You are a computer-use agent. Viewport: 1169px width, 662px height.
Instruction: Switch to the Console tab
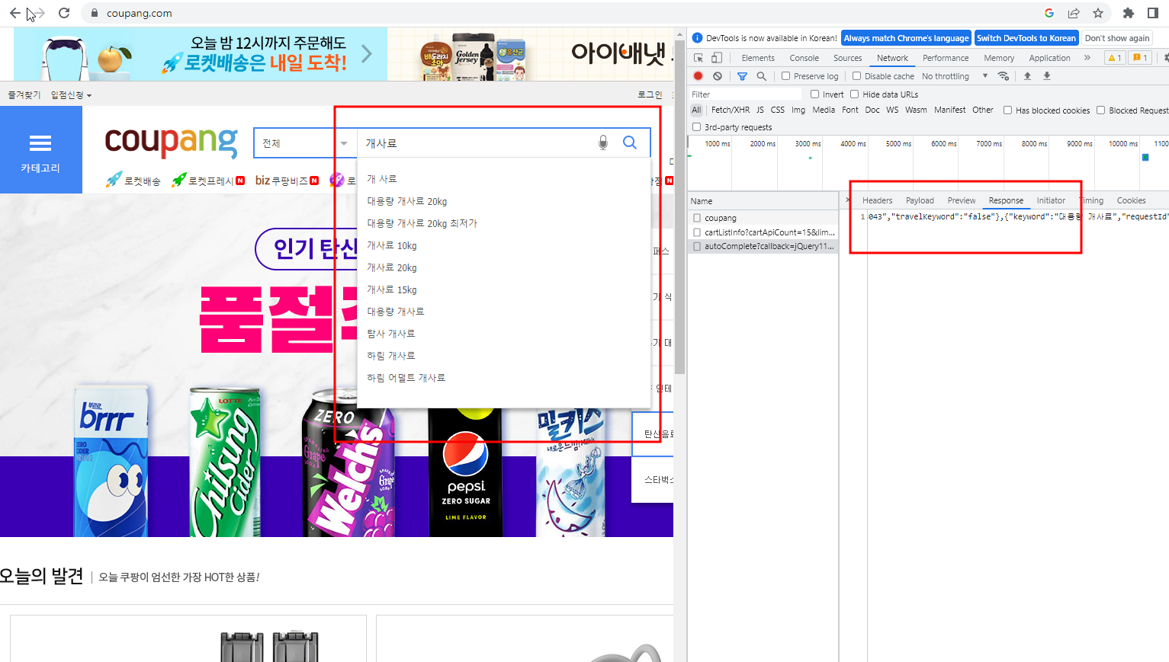804,58
